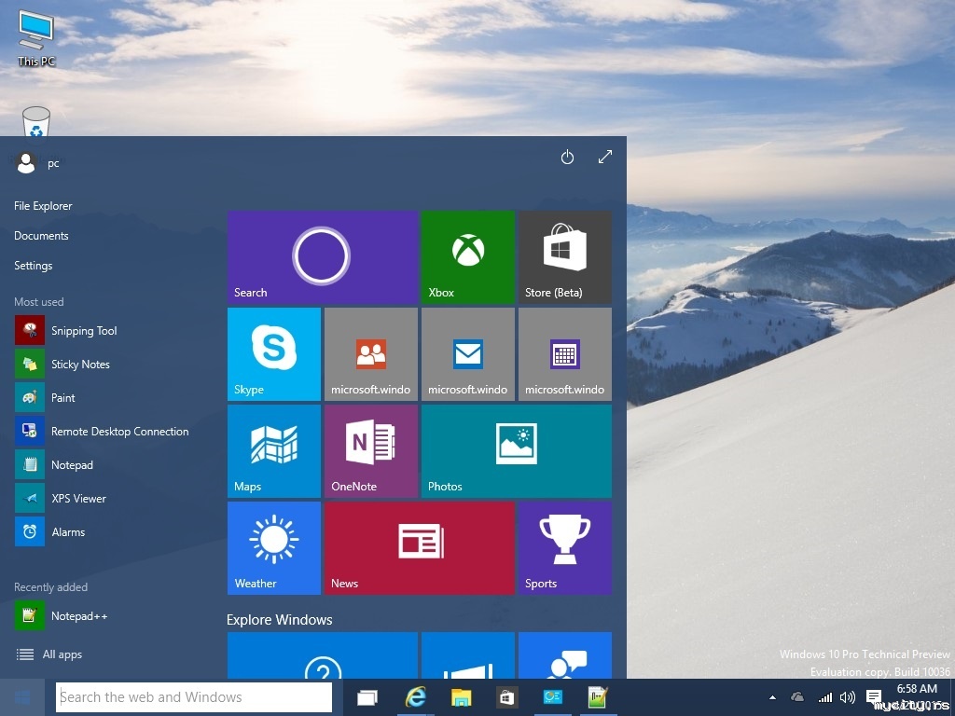Viewport: 955px width, 716px height.
Task: Click the Search the web and Windows box
Action: (194, 697)
